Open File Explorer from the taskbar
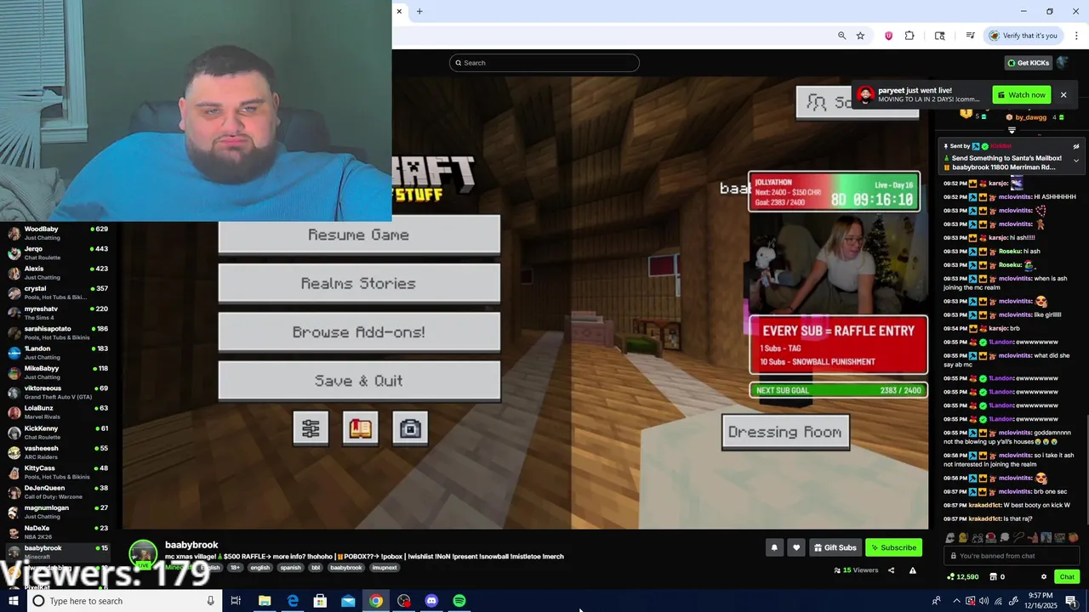Screen dimensions: 1089x612 coord(265,601)
